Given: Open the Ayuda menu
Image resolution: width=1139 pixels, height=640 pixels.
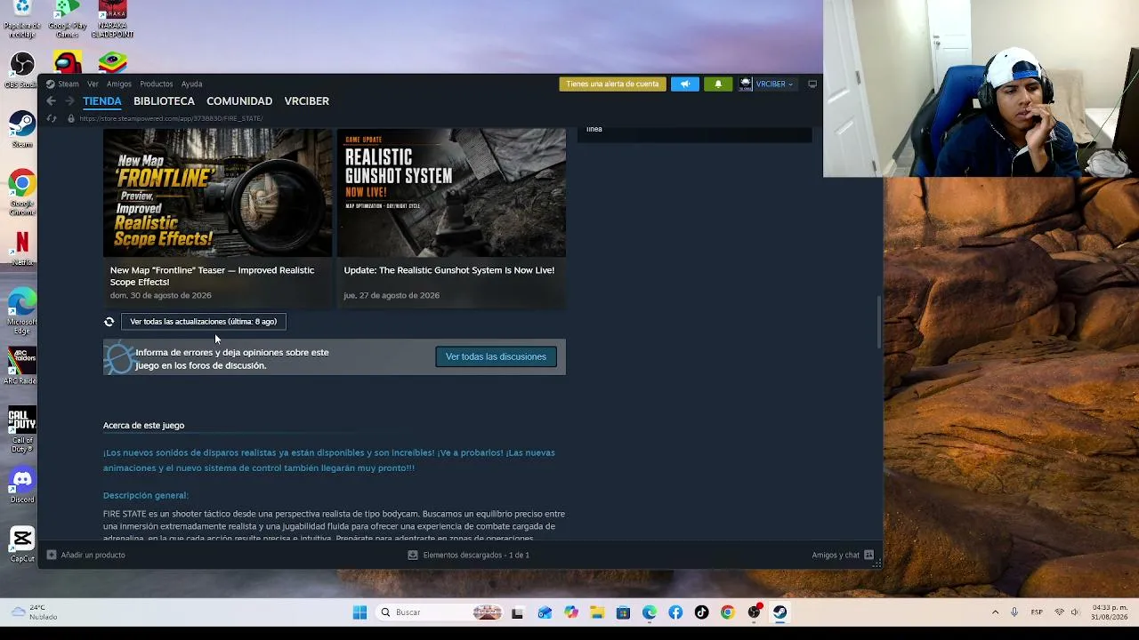Looking at the screenshot, I should point(191,84).
